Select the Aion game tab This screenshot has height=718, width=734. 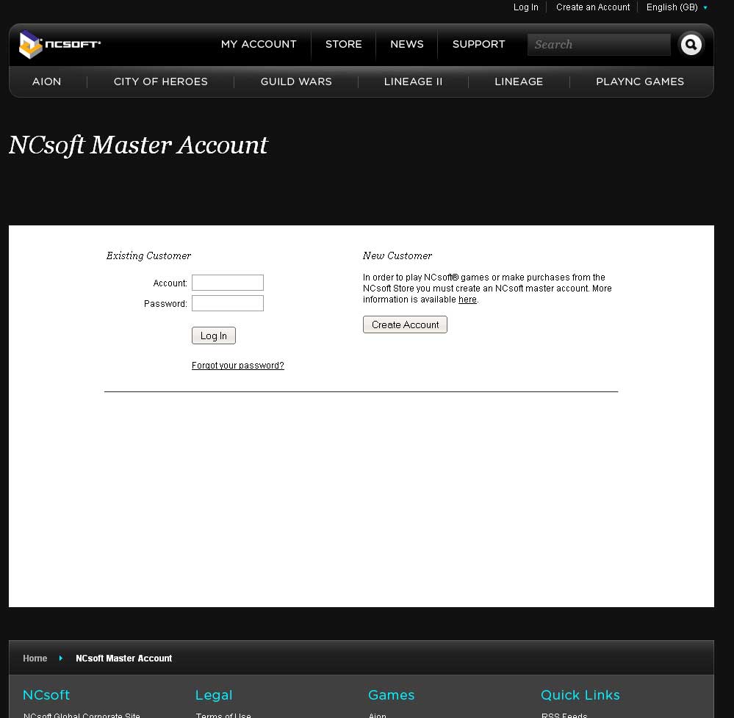tap(46, 81)
